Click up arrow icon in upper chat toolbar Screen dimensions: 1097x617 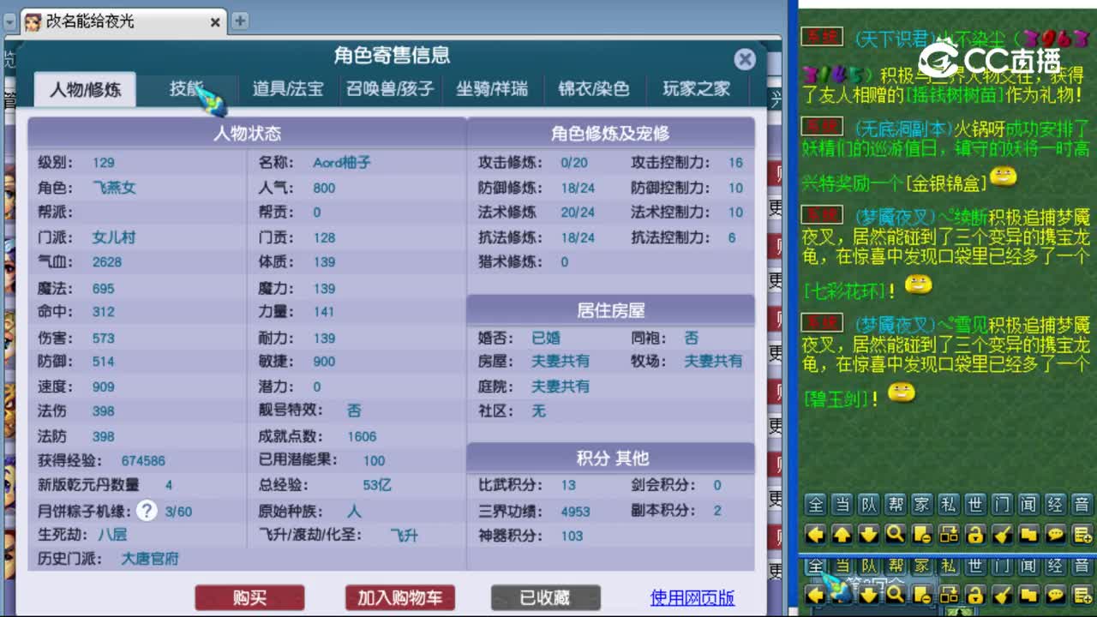click(x=842, y=535)
